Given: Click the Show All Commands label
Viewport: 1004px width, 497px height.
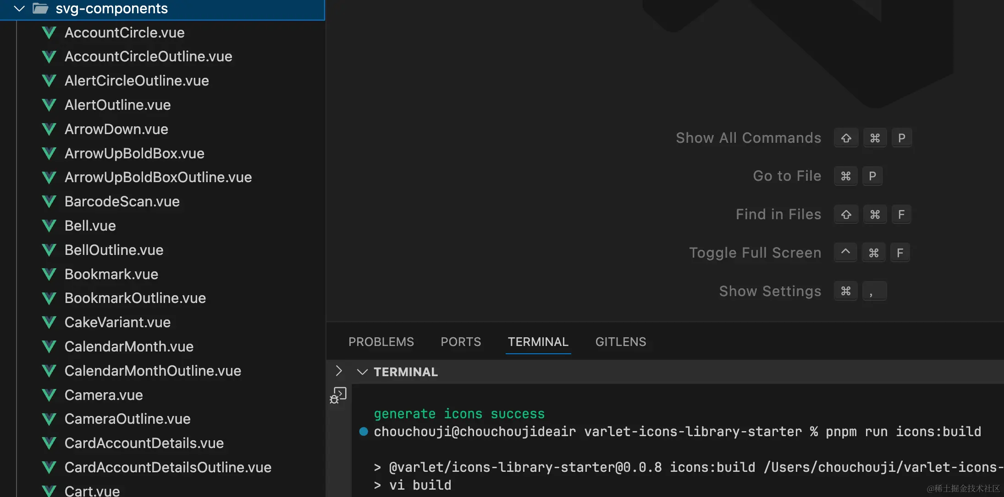Looking at the screenshot, I should [748, 138].
